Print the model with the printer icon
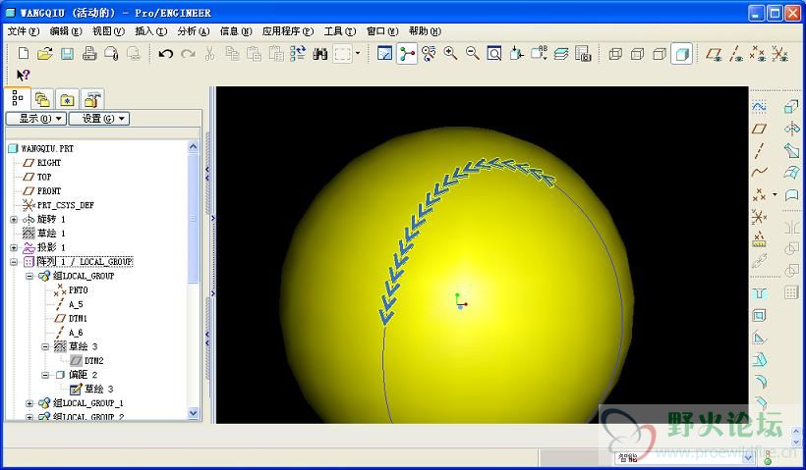Screen dimensions: 806x470 pyautogui.click(x=89, y=53)
